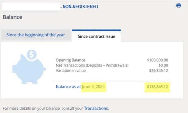The height and width of the screenshot is (113, 188).
Task: Click the divider line above Balance as at
Action: (x=112, y=82)
